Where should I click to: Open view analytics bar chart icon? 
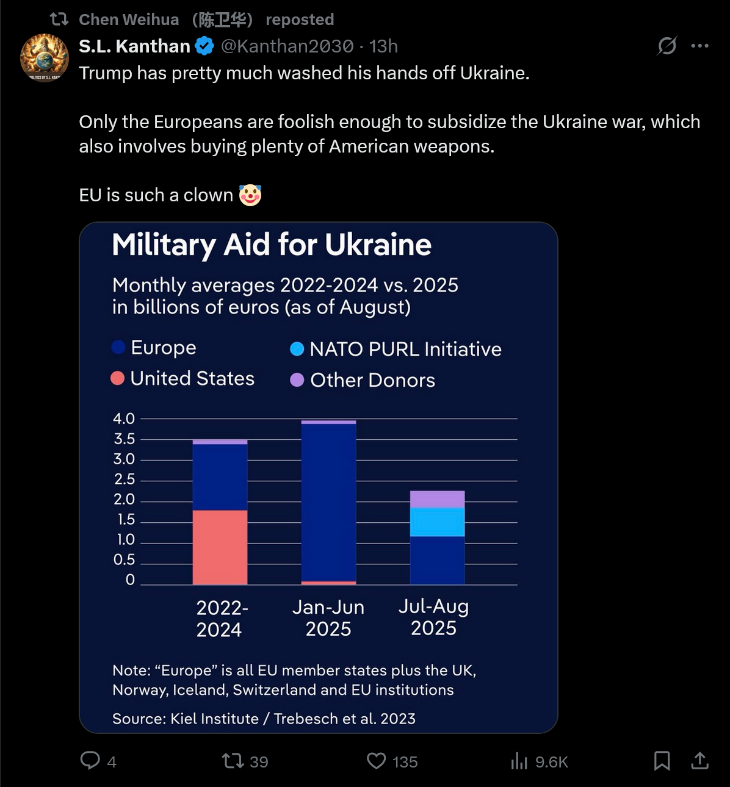point(519,761)
